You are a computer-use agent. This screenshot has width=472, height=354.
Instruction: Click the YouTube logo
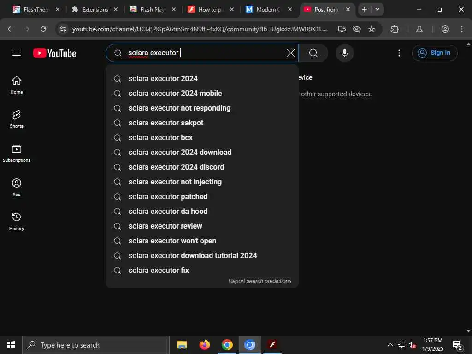pyautogui.click(x=54, y=53)
